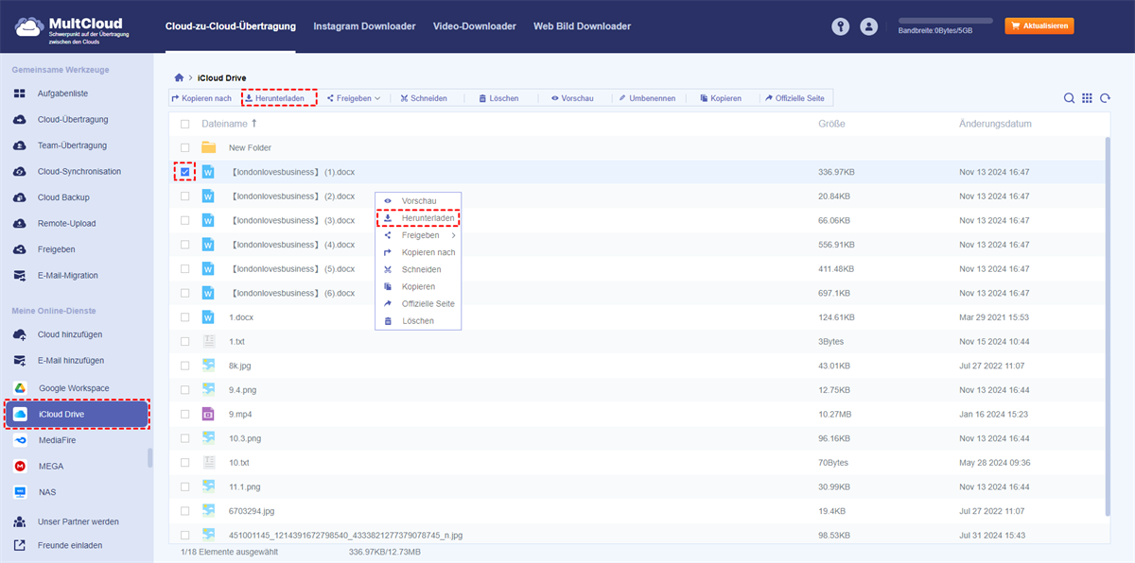Sort by Dateiname column arrow
The height and width of the screenshot is (563, 1135).
click(x=253, y=124)
